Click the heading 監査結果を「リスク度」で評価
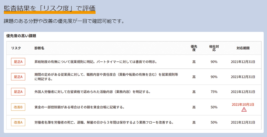The width and height of the screenshot is (267, 137). pos(50,8)
